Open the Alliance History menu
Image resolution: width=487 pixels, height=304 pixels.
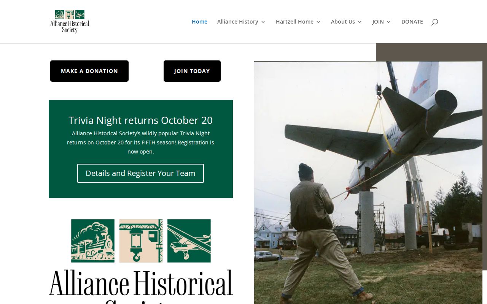(x=238, y=22)
